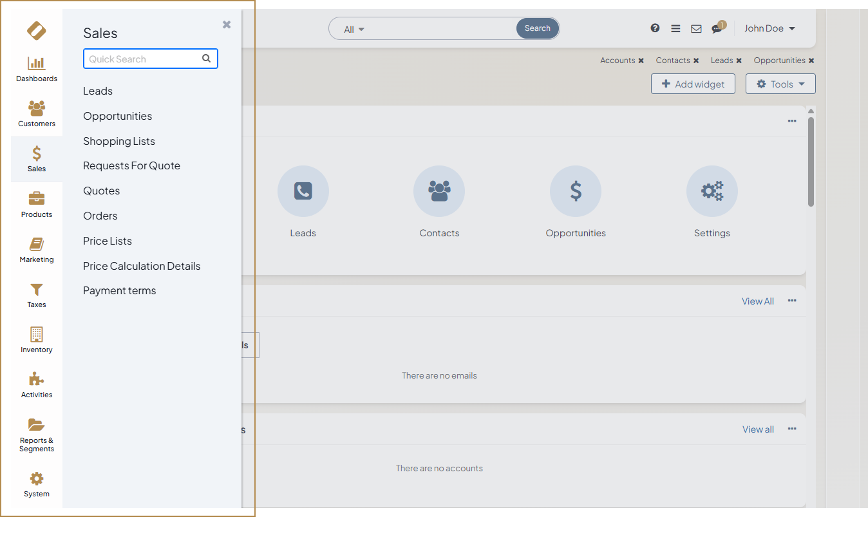Open the Activities puzzle section
The image size is (868, 544).
click(x=37, y=385)
